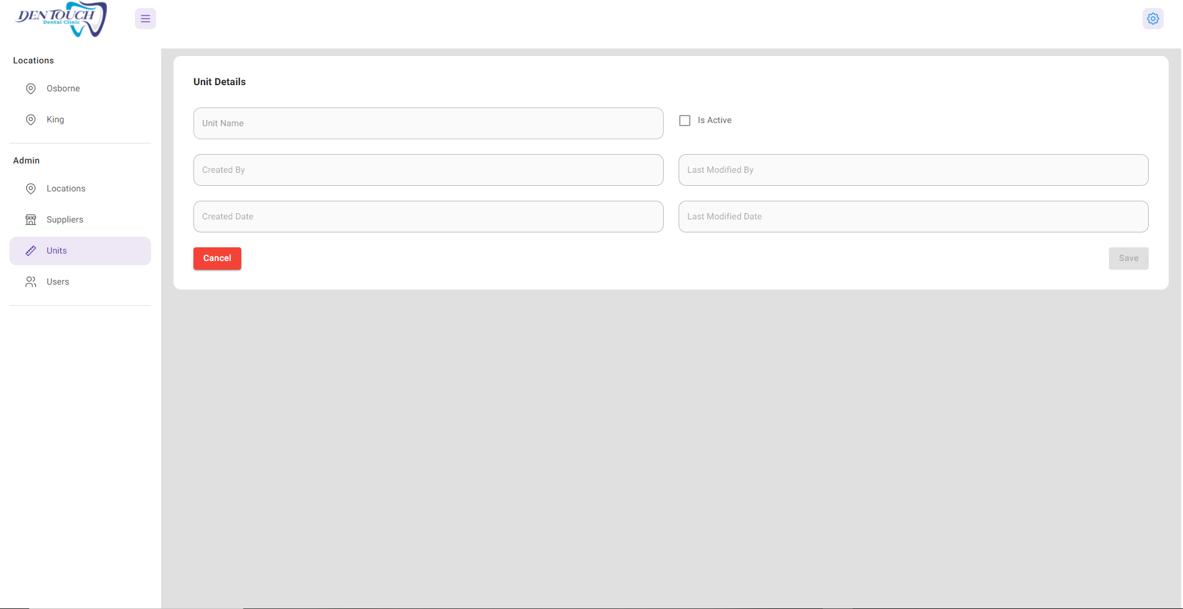This screenshot has width=1183, height=609.
Task: Focus the Created By field
Action: pos(429,170)
